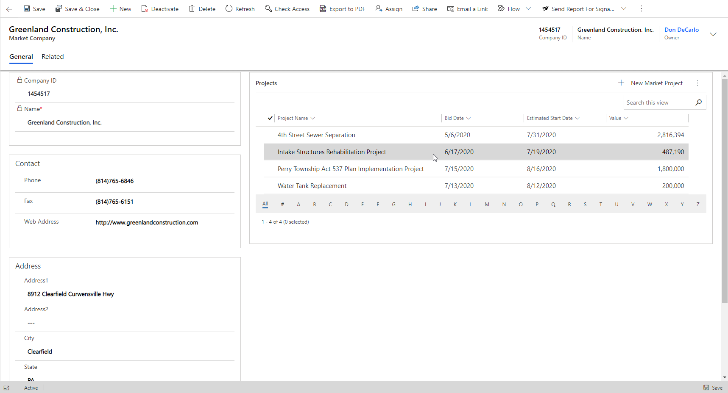This screenshot has width=728, height=393.
Task: Click the scrollbar down arrow
Action: coord(725,377)
